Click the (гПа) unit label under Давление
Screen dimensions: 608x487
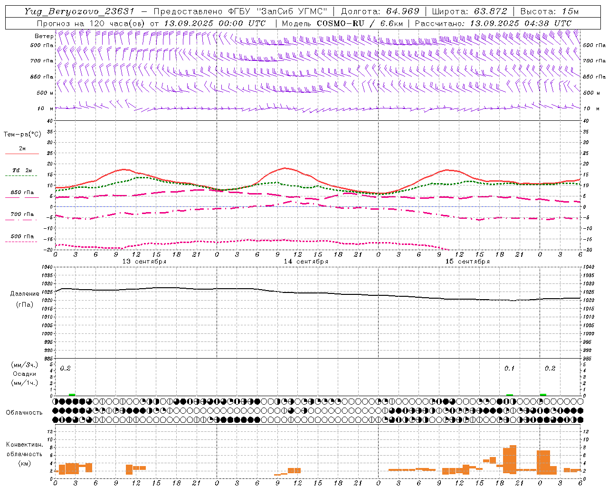(x=25, y=305)
